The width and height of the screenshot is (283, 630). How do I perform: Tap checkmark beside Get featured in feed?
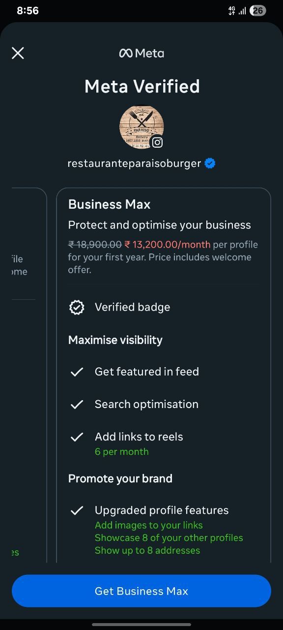pyautogui.click(x=77, y=372)
